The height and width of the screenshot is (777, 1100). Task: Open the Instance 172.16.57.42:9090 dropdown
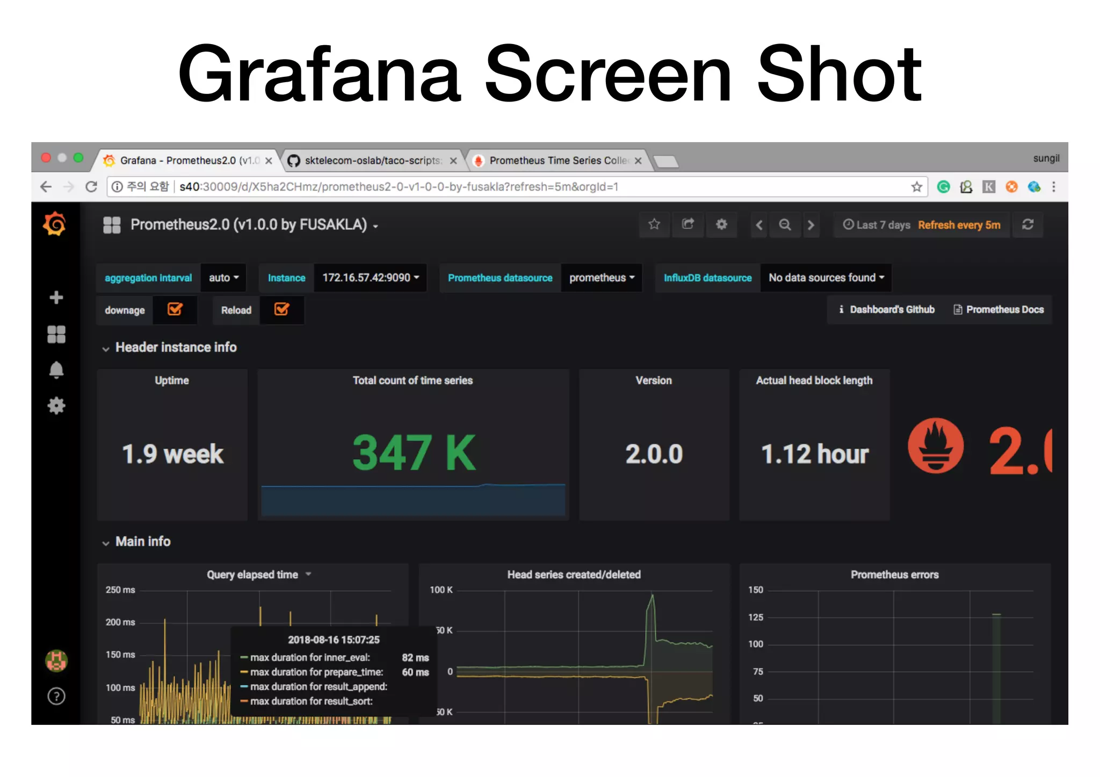click(x=370, y=278)
